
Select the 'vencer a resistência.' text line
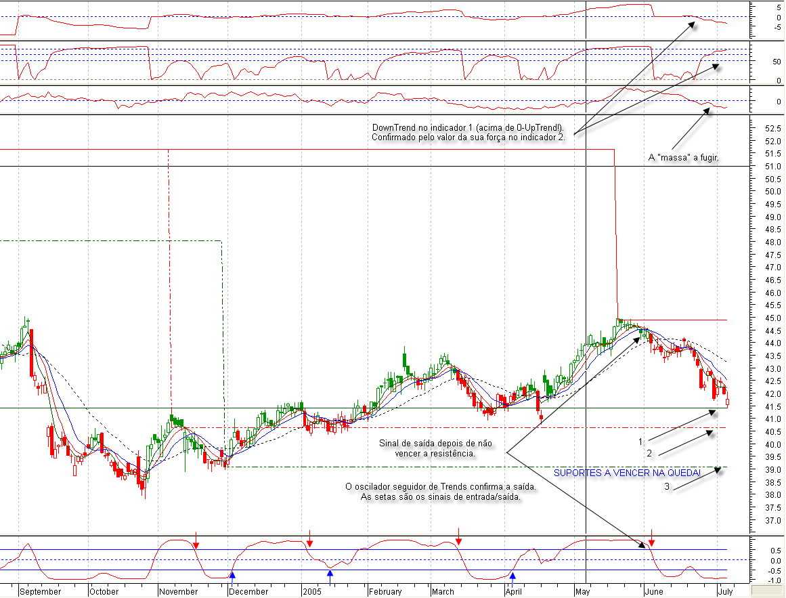(x=435, y=453)
